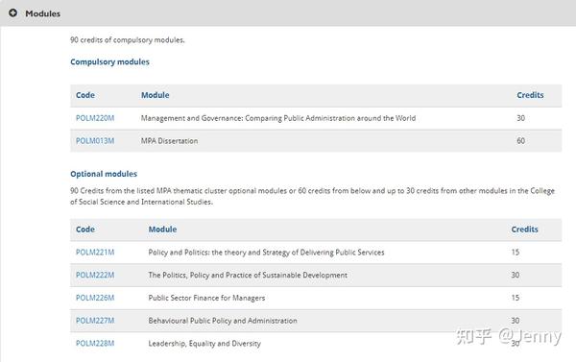Click the Code column header in compulsory table
This screenshot has height=362, width=576.
85,95
